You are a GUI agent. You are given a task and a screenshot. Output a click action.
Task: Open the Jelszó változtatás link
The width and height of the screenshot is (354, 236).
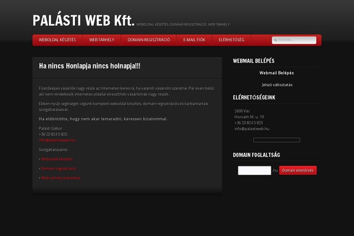point(277,85)
